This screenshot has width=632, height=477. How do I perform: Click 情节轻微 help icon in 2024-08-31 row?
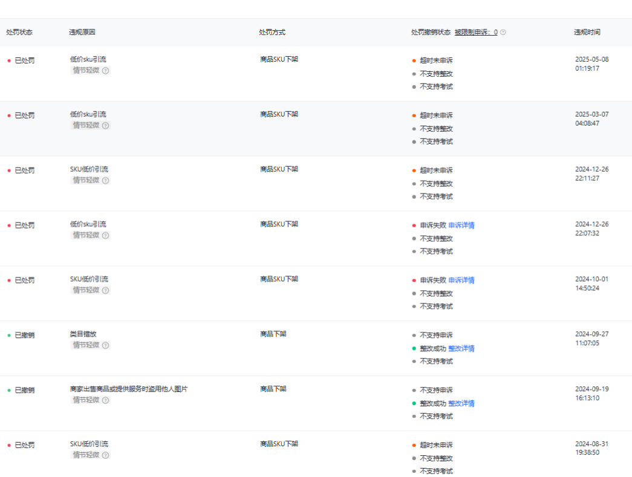[105, 455]
